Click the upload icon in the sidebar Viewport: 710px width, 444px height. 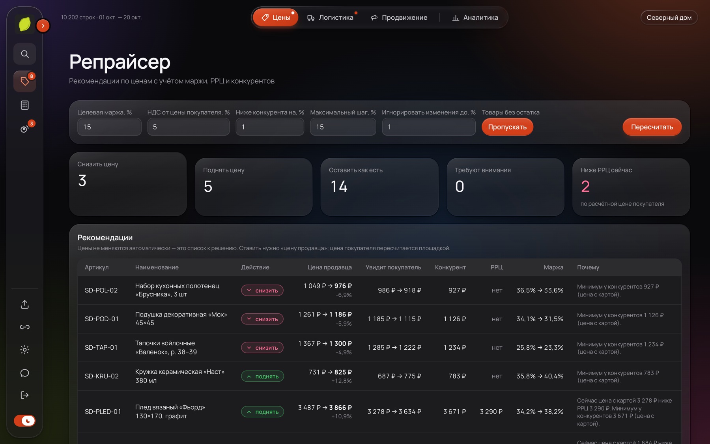click(x=25, y=304)
